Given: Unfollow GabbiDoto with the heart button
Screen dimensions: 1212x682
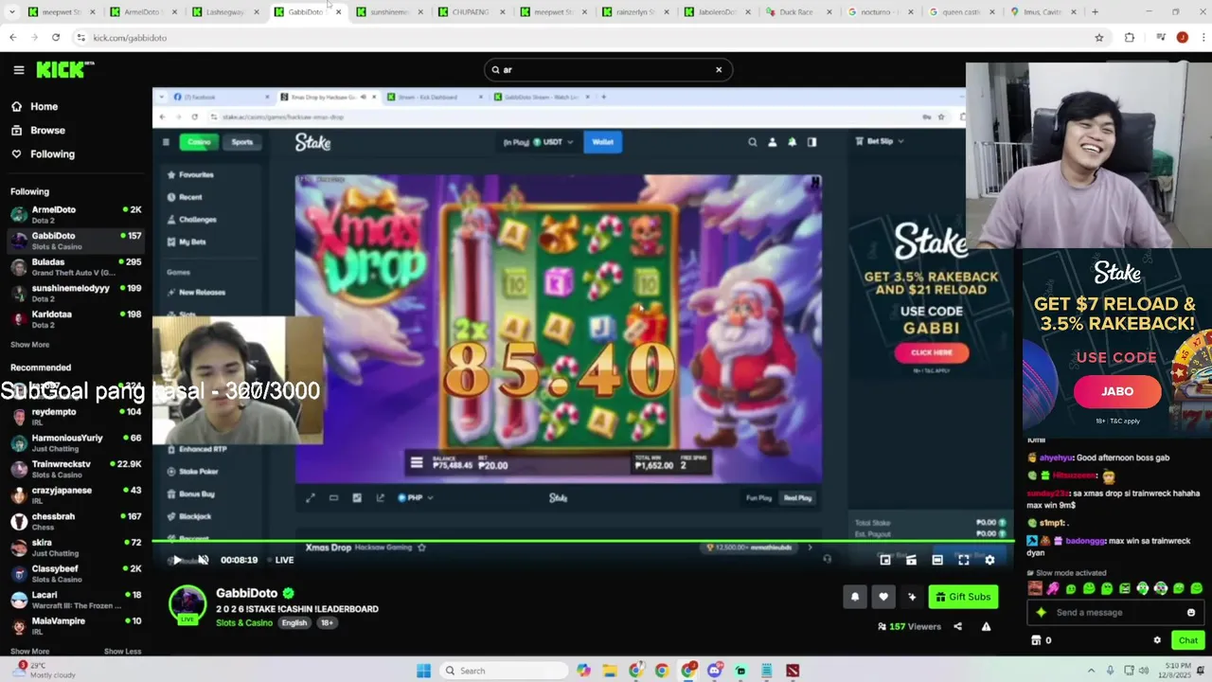Looking at the screenshot, I should [x=883, y=597].
